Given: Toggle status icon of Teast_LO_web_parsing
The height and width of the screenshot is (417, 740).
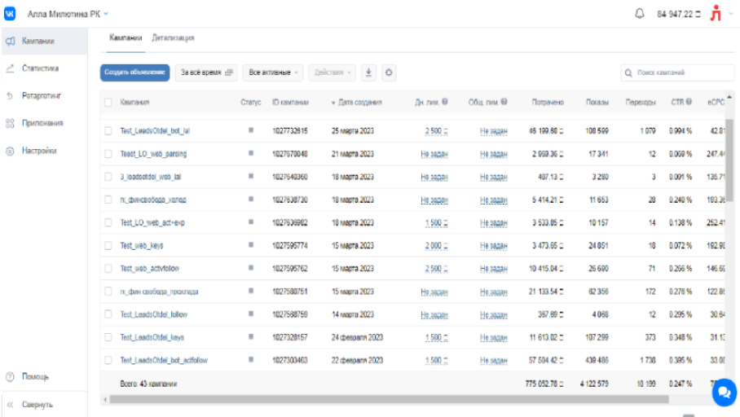Looking at the screenshot, I should pyautogui.click(x=251, y=153).
